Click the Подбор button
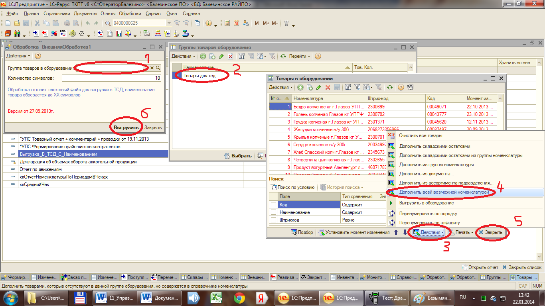This screenshot has width=545, height=306. [x=302, y=232]
